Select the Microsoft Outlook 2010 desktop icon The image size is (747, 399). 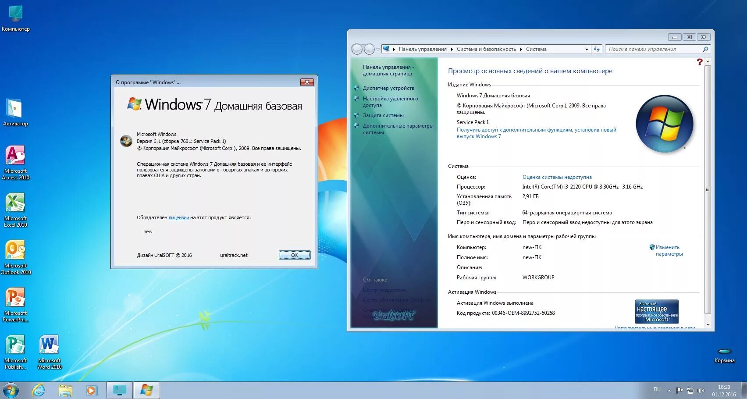16,257
